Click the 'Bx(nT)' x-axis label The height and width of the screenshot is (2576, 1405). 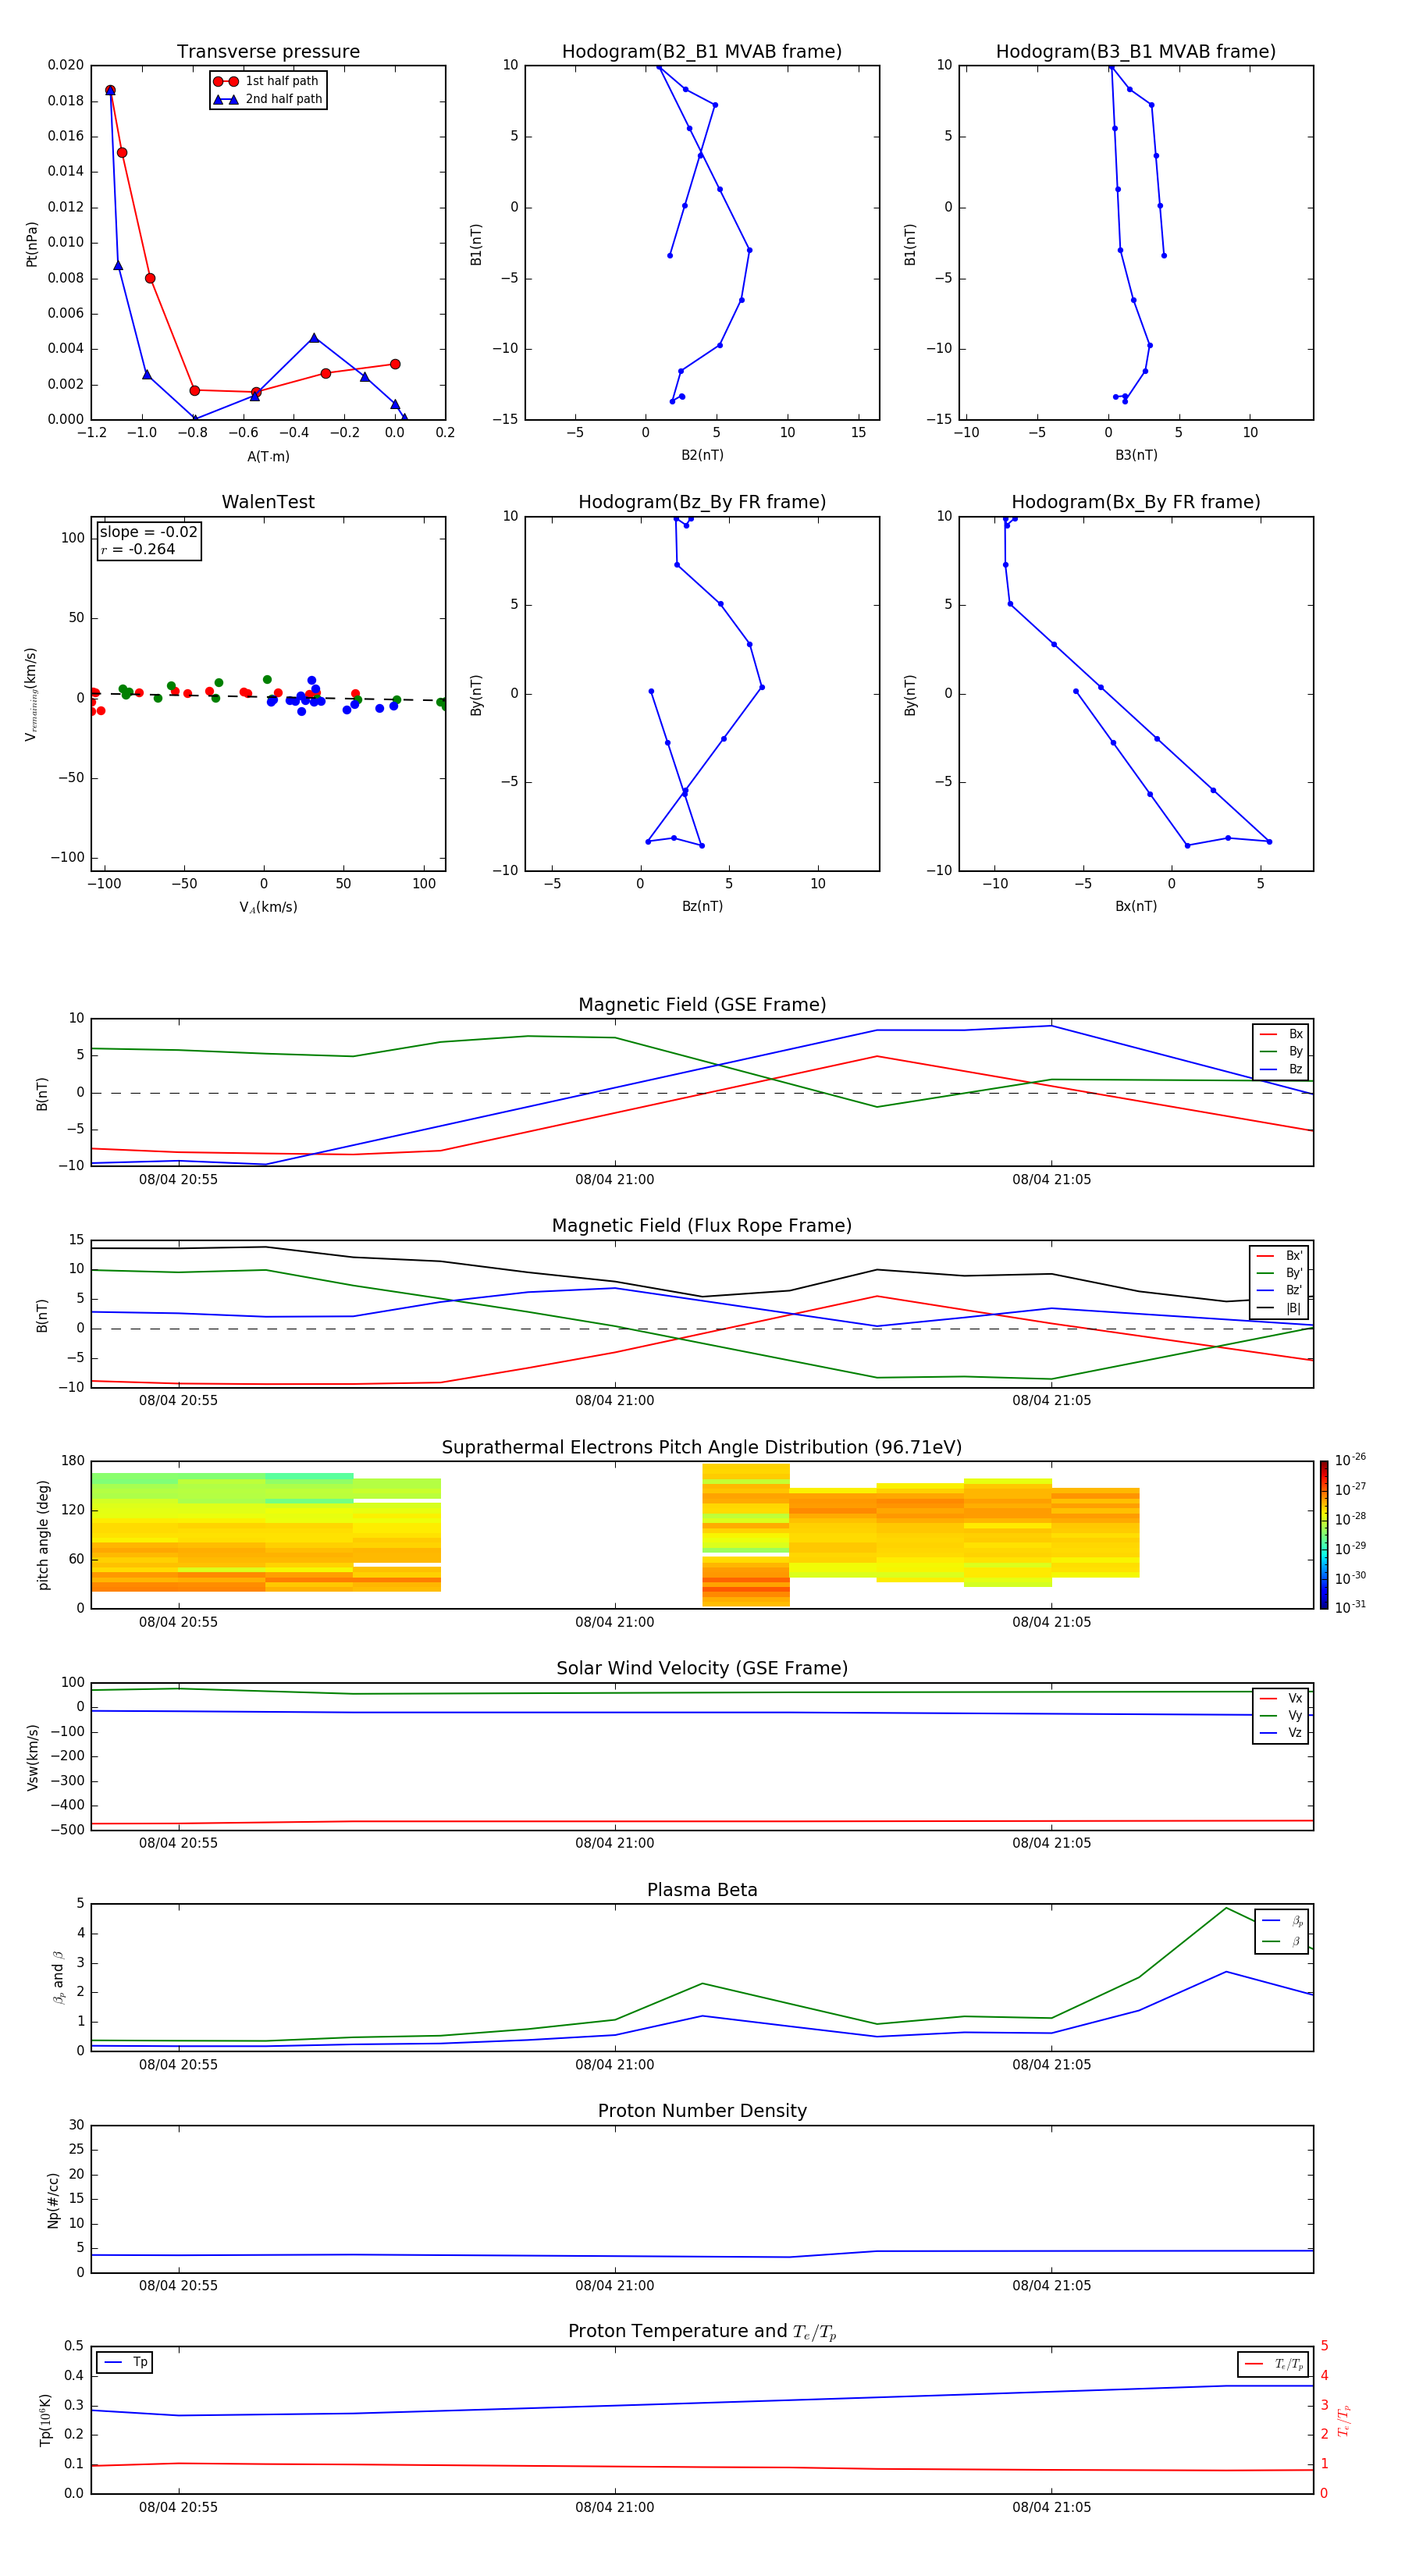(1136, 906)
